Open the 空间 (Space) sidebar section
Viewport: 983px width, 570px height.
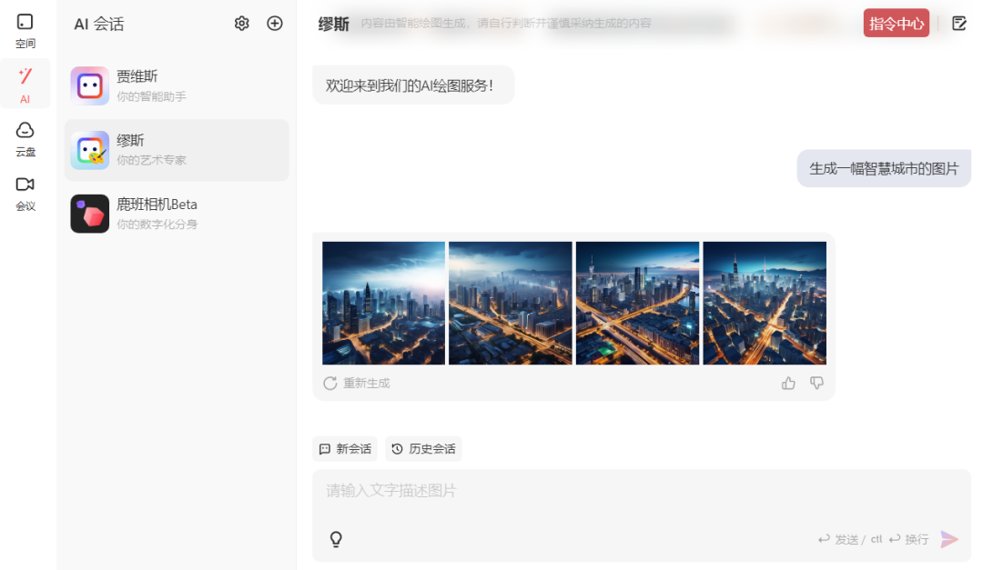25,31
